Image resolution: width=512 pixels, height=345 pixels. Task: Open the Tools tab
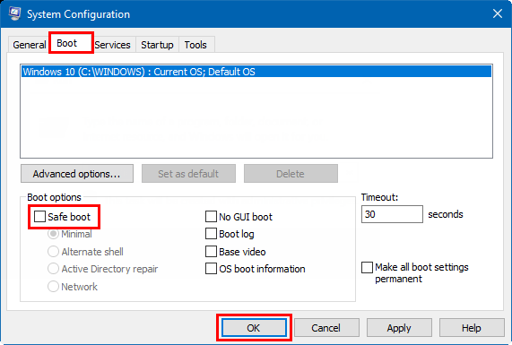pos(195,45)
